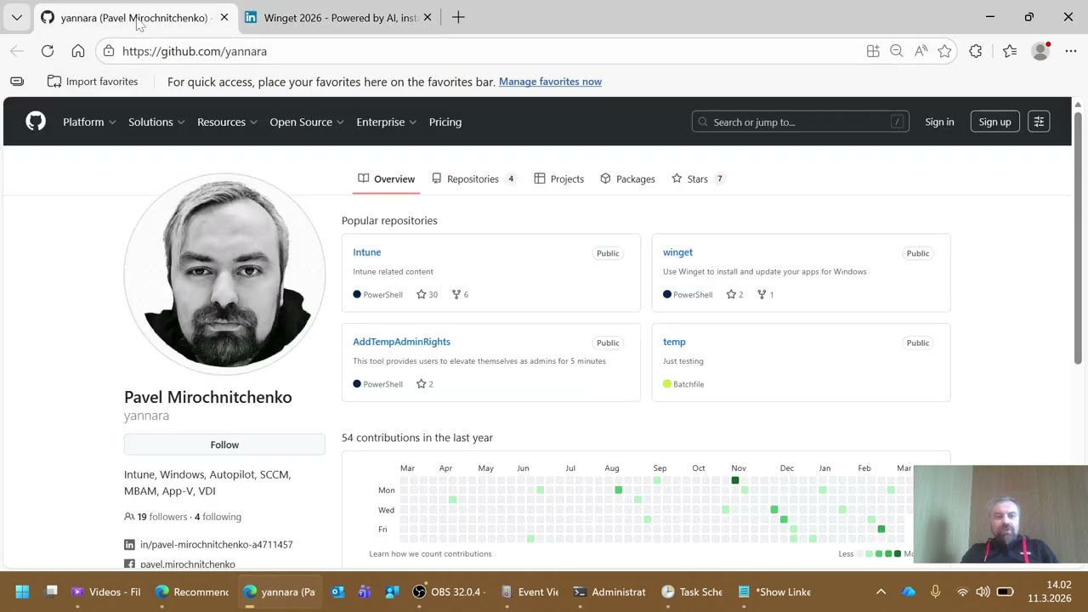Open Edge Settings and more menu
The width and height of the screenshot is (1088, 612).
[1071, 51]
